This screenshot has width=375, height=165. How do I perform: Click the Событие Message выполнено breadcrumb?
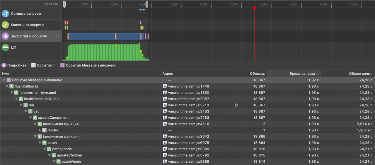(x=88, y=65)
